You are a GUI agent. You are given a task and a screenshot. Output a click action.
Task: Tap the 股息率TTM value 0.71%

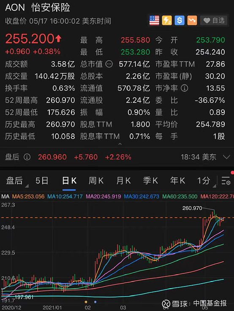tap(139, 136)
